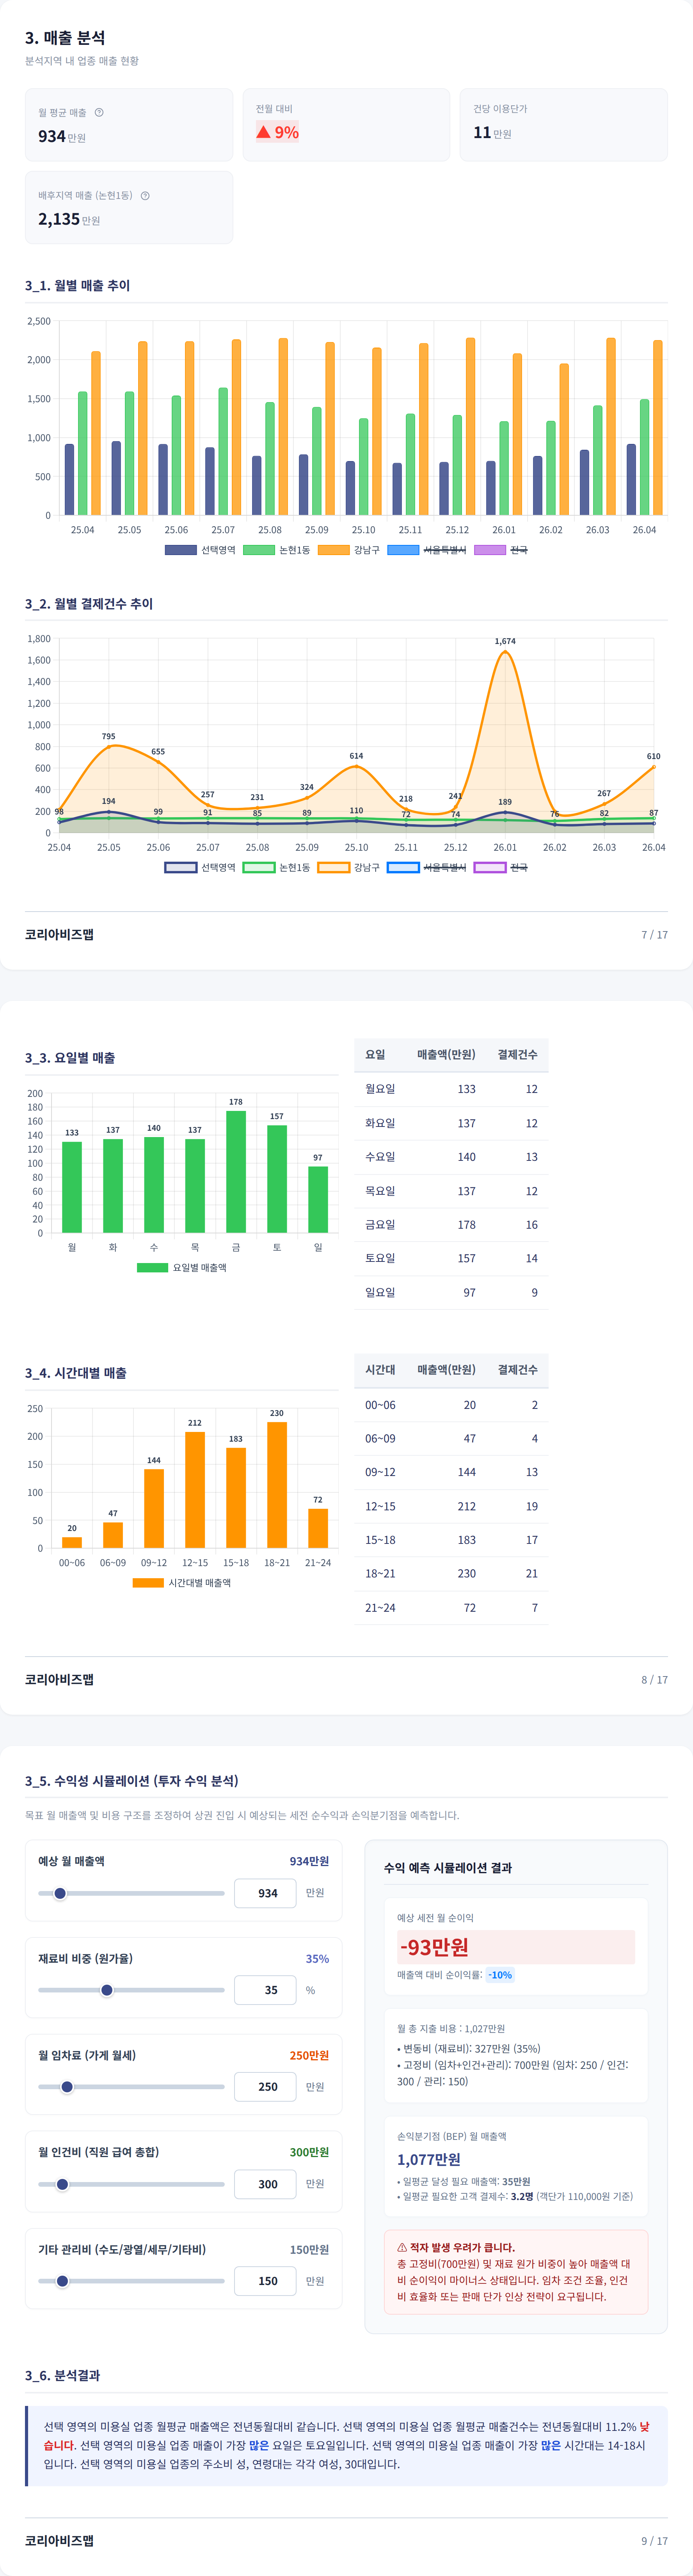
Task: Click page number 9 / 17
Action: [x=655, y=2540]
